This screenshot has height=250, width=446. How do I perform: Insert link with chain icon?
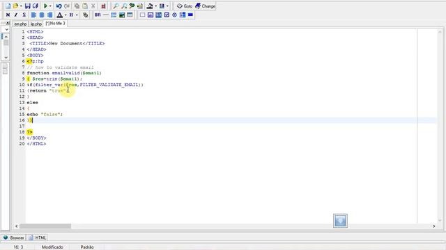(x=85, y=15)
